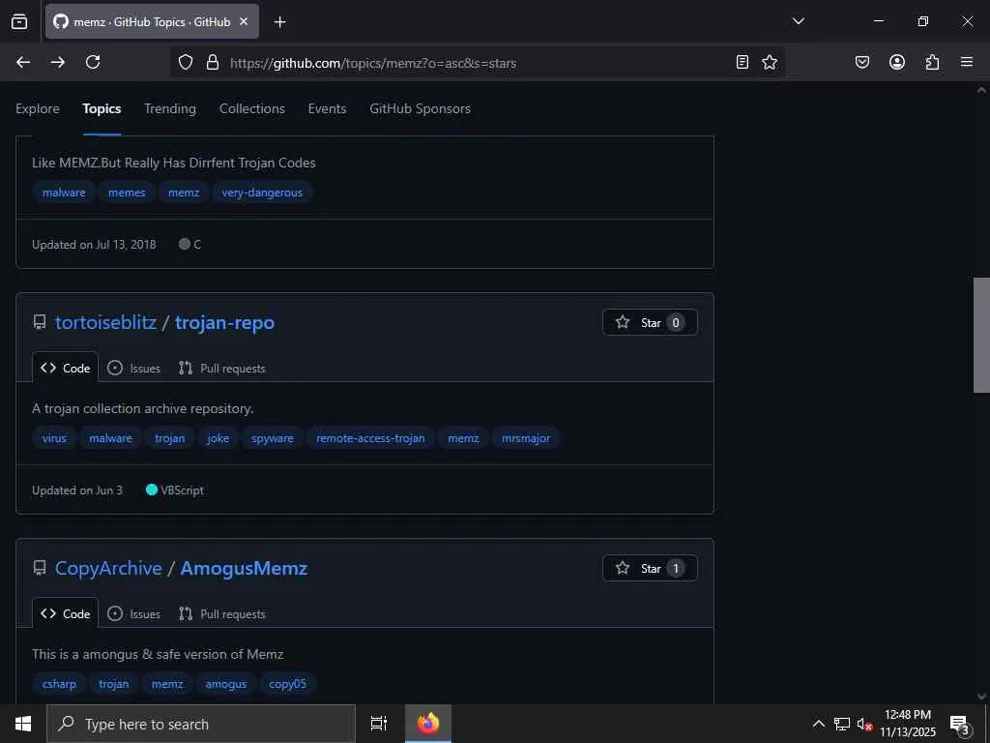The image size is (990, 743).
Task: Open Pull requests tab of trojan-repo
Action: coord(221,368)
